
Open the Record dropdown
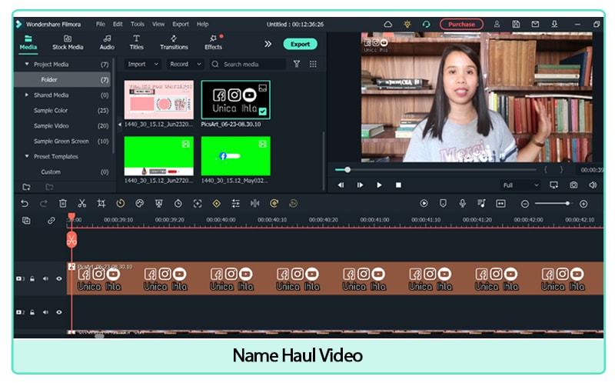[185, 64]
